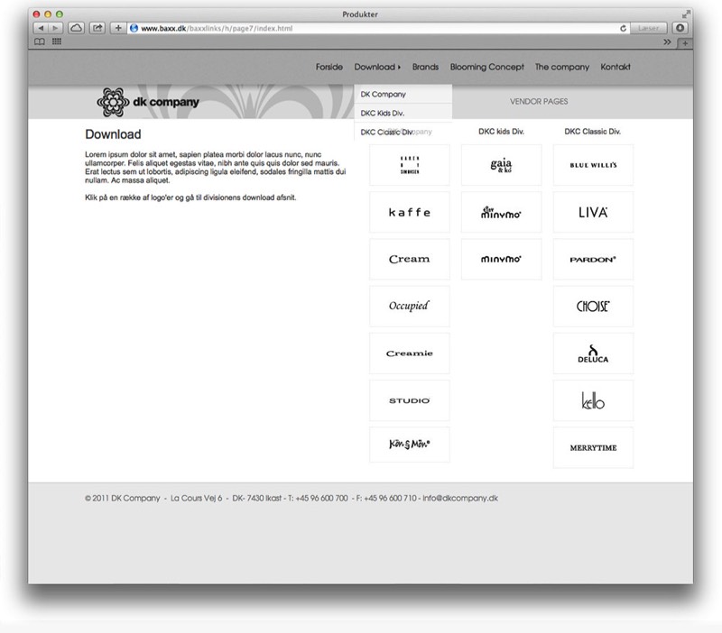Screen dimensions: 722x633
Task: Click the bookmarks bar overflow chevrons
Action: pyautogui.click(x=667, y=41)
